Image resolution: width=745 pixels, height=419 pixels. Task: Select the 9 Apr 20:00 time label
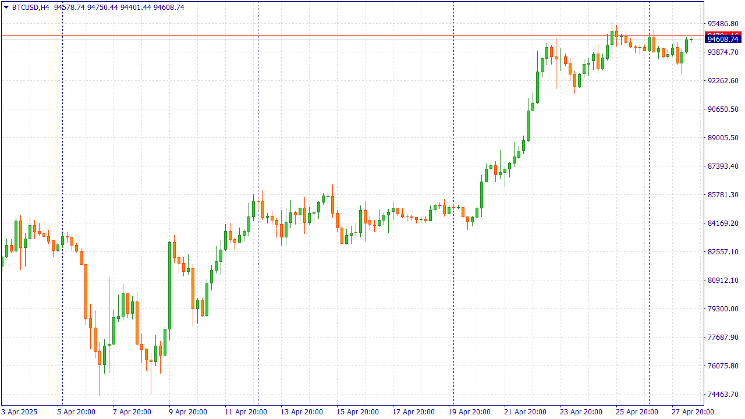pos(187,412)
